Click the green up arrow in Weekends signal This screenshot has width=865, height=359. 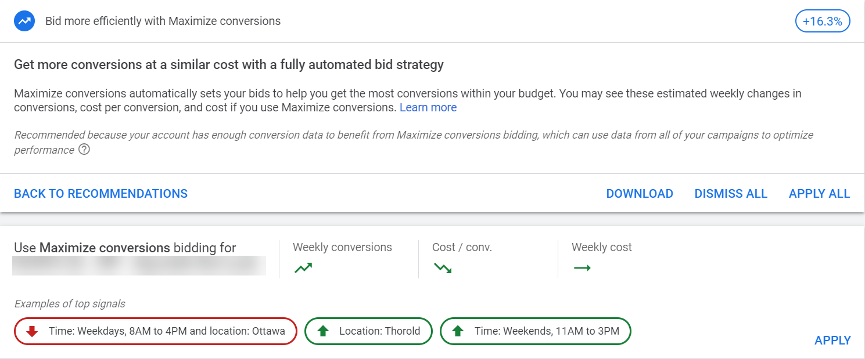(x=458, y=331)
